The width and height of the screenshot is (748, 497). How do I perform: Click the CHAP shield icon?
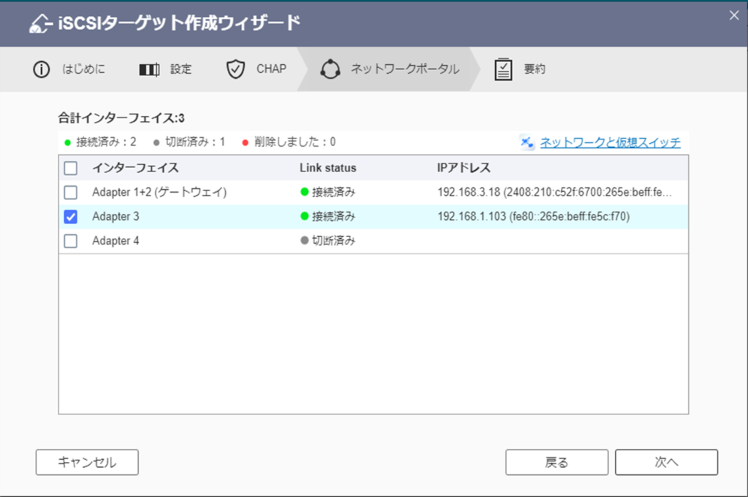click(234, 69)
